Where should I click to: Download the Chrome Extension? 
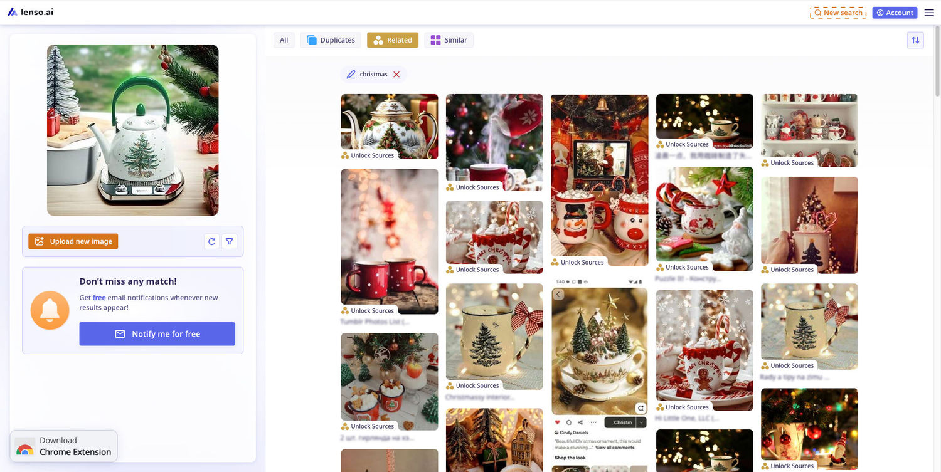[64, 446]
